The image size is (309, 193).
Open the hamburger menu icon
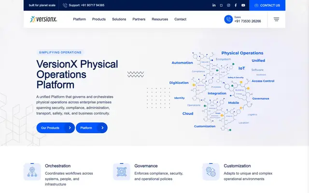[x=276, y=19]
